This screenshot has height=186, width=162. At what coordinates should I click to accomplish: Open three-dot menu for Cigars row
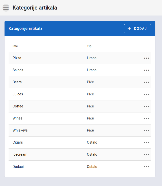coord(147,143)
